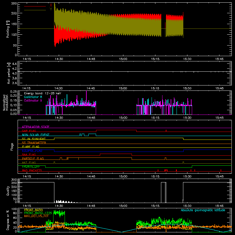This screenshot has width=235, height=235.
Task: Click the Collimator 8 legend entry
Action: 33,97
